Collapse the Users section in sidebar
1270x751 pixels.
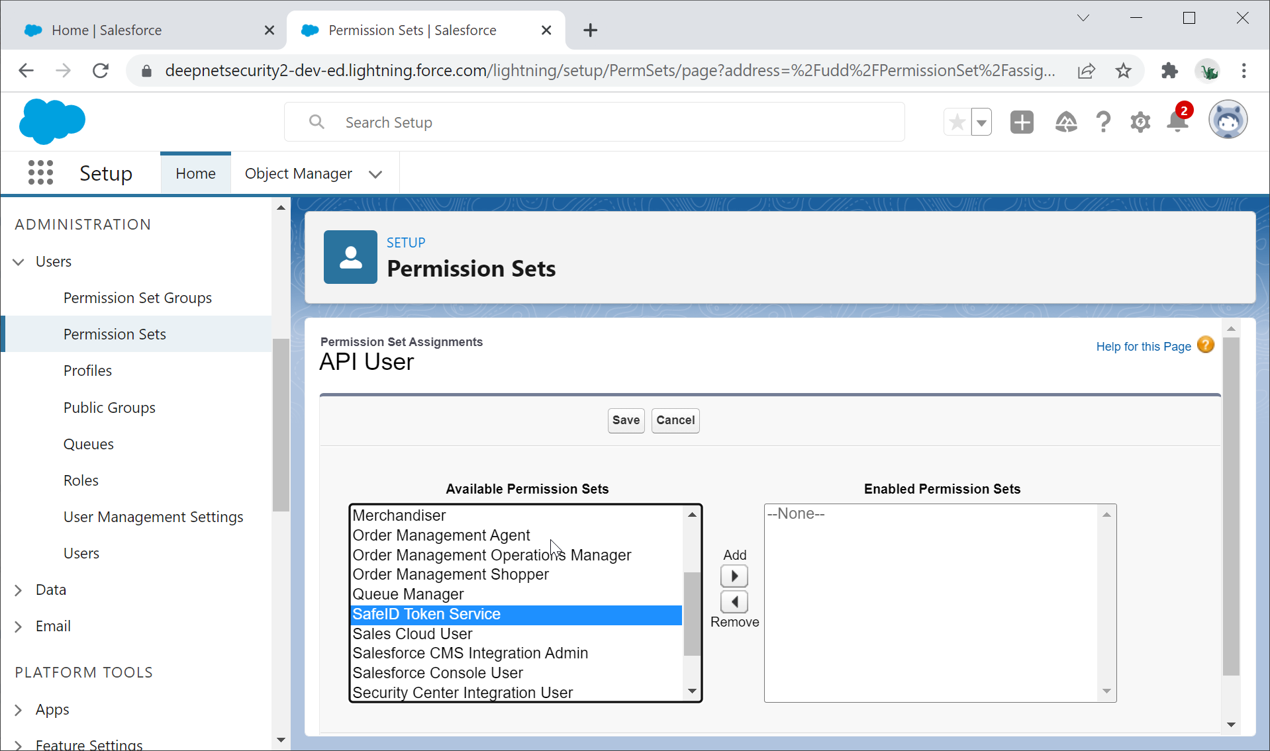(19, 262)
